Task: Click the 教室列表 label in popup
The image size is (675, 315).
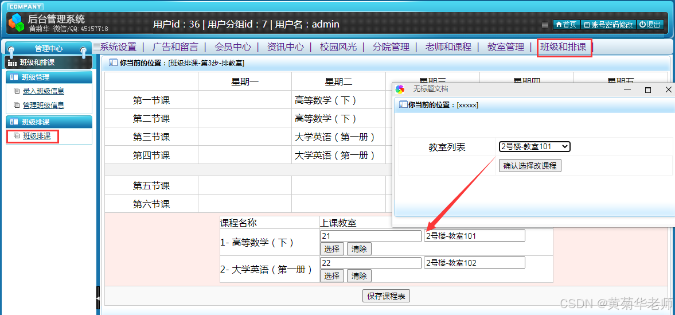Action: tap(447, 147)
